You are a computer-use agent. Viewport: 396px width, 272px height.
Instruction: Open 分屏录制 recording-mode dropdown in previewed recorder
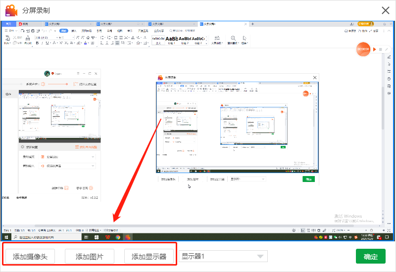pos(67,157)
